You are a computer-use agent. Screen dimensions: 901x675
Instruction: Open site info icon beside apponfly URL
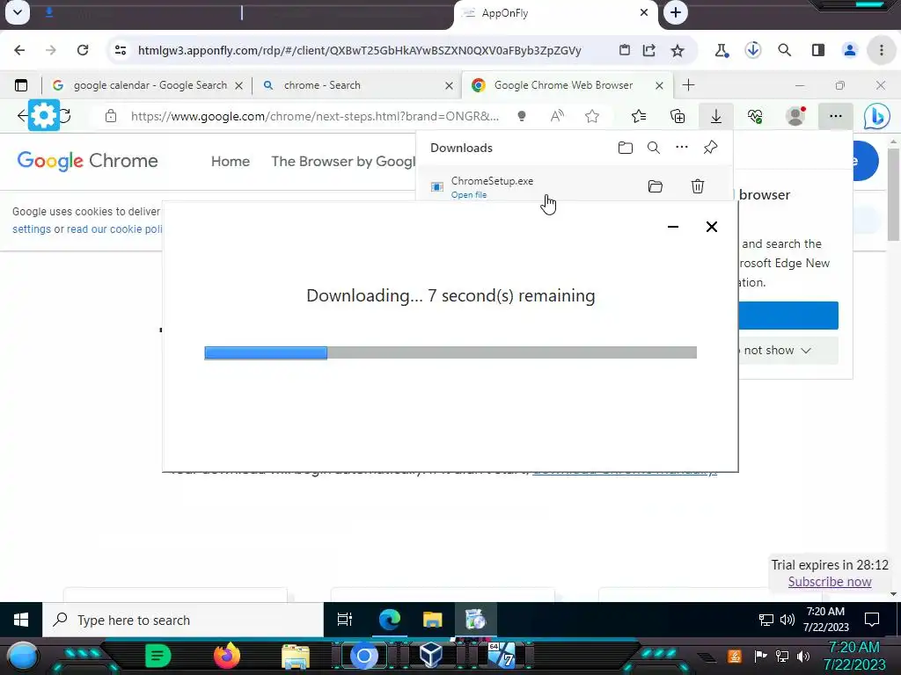coord(121,50)
